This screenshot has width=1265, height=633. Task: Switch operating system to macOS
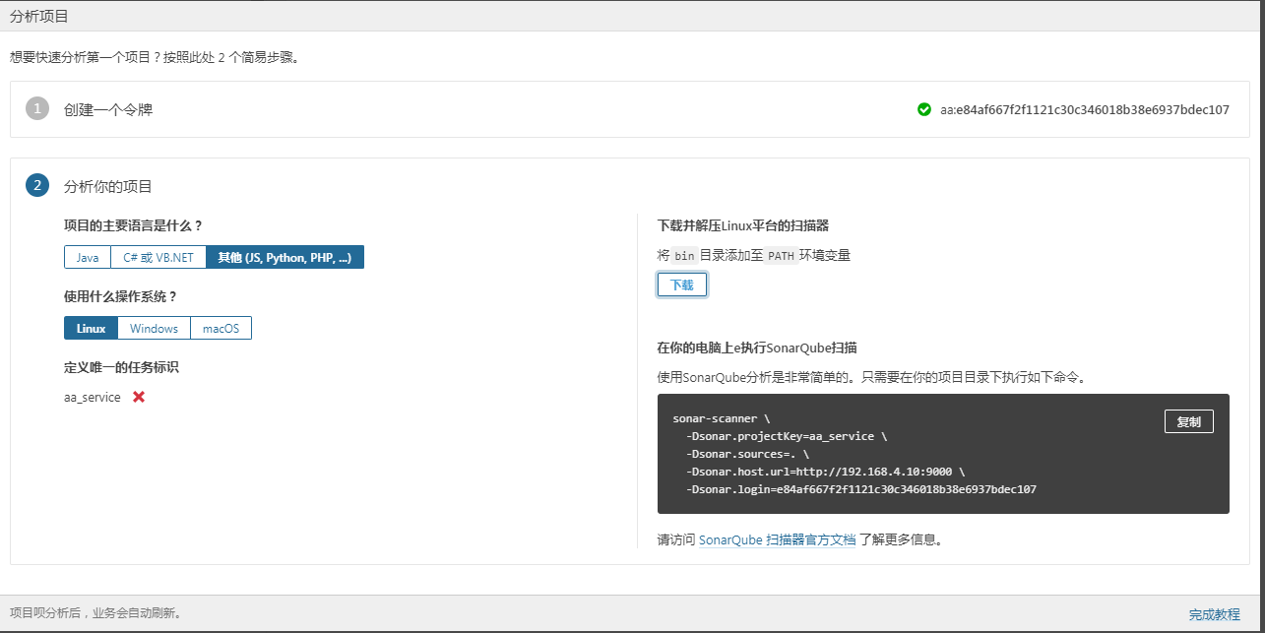tap(221, 328)
